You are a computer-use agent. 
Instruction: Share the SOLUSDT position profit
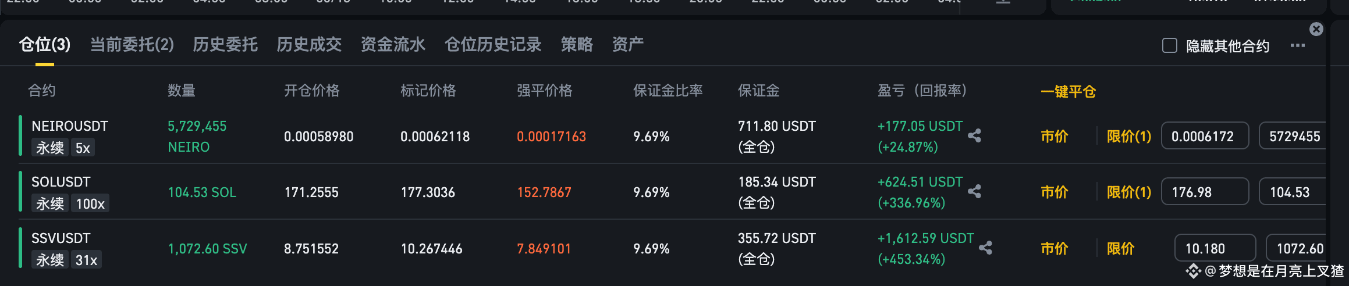974,191
